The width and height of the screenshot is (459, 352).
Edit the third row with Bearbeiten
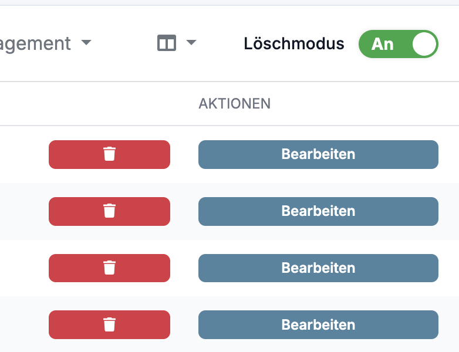click(x=318, y=268)
